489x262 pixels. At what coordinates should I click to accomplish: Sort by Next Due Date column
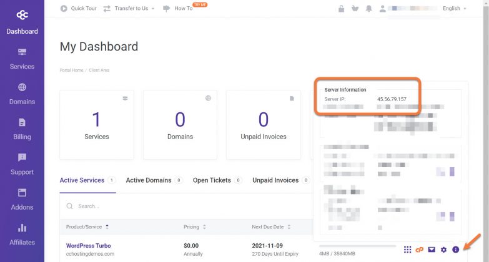272,226
